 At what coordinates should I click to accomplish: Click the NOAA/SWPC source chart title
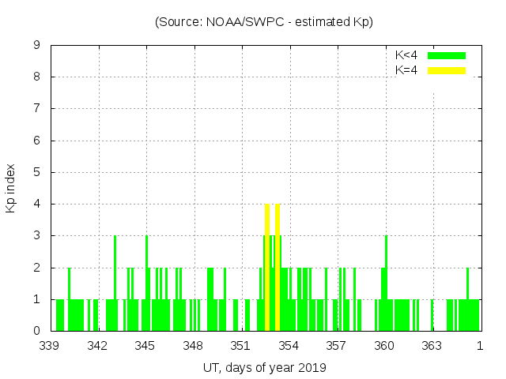point(264,22)
